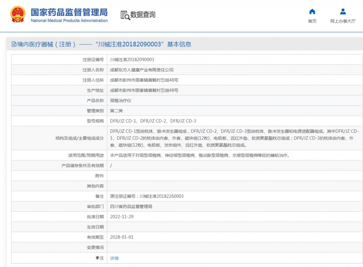Click the approving department 四川省药品监督管理局
The height and width of the screenshot is (267, 363).
click(x=131, y=207)
